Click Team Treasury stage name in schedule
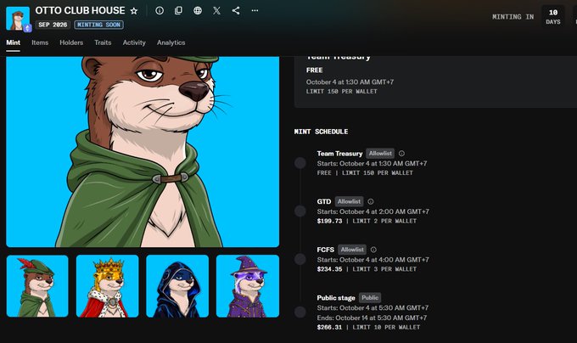This screenshot has width=577, height=343. (339, 154)
